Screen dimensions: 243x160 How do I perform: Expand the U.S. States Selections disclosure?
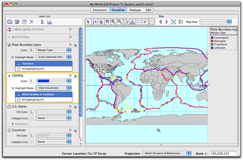tap(13, 124)
